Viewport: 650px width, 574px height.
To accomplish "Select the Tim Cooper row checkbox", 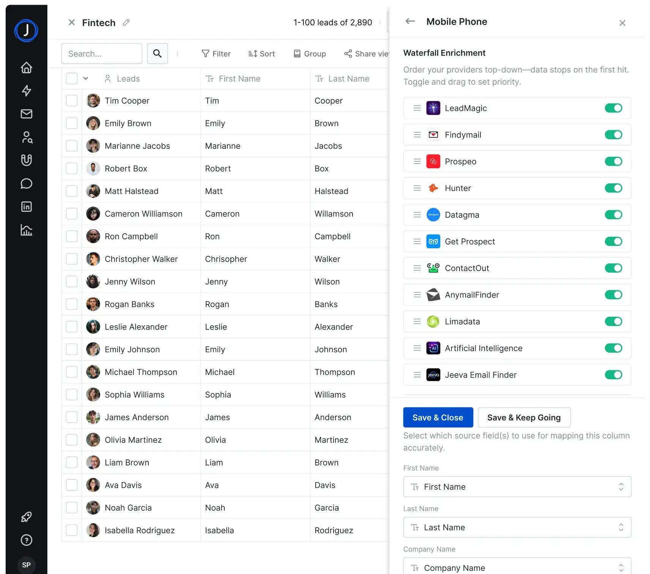I will [72, 101].
